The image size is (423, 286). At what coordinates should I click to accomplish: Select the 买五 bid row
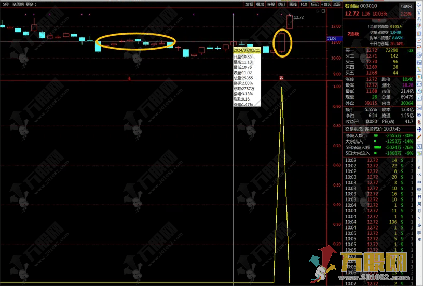379,73
